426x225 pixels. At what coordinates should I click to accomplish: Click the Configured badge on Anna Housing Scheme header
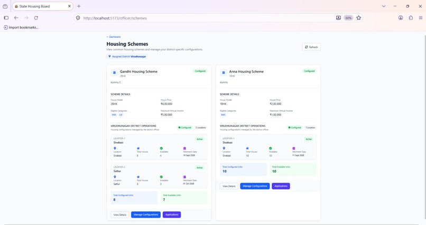309,71
